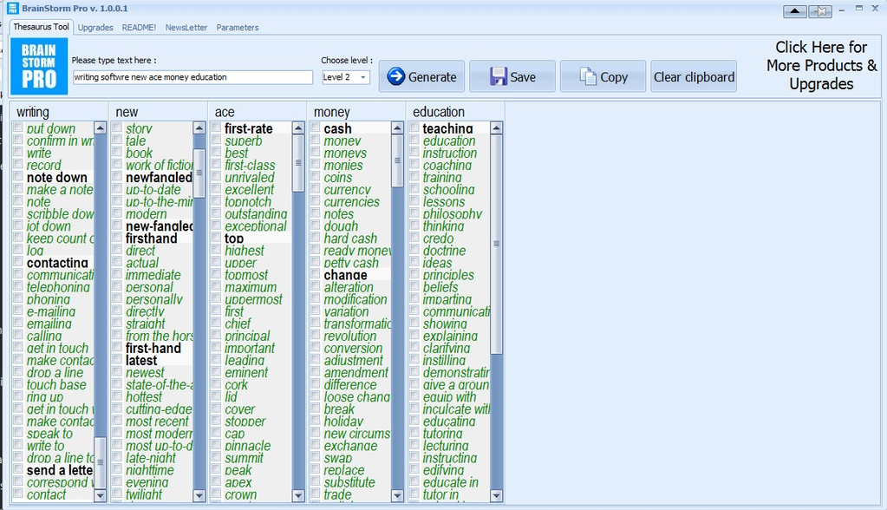
Task: Click the writing list scroll-down arrow
Action: (100, 495)
